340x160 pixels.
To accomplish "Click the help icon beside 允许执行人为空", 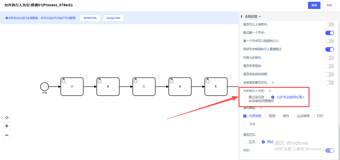I will tap(270, 91).
